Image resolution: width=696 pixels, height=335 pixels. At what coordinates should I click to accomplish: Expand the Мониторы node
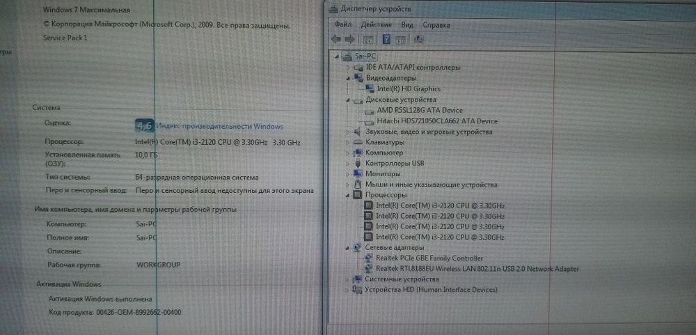[x=348, y=173]
